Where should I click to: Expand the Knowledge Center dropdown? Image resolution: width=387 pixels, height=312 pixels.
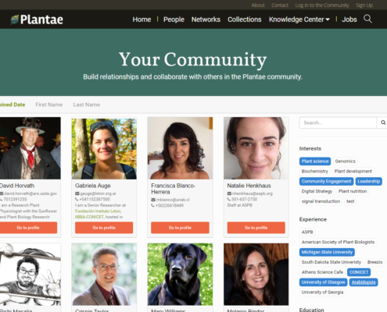299,19
